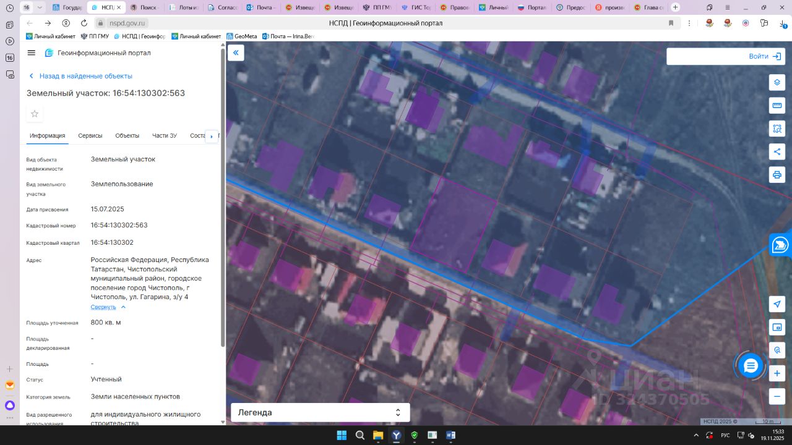Expand the Легенда panel
Image resolution: width=792 pixels, height=445 pixels.
pyautogui.click(x=319, y=412)
